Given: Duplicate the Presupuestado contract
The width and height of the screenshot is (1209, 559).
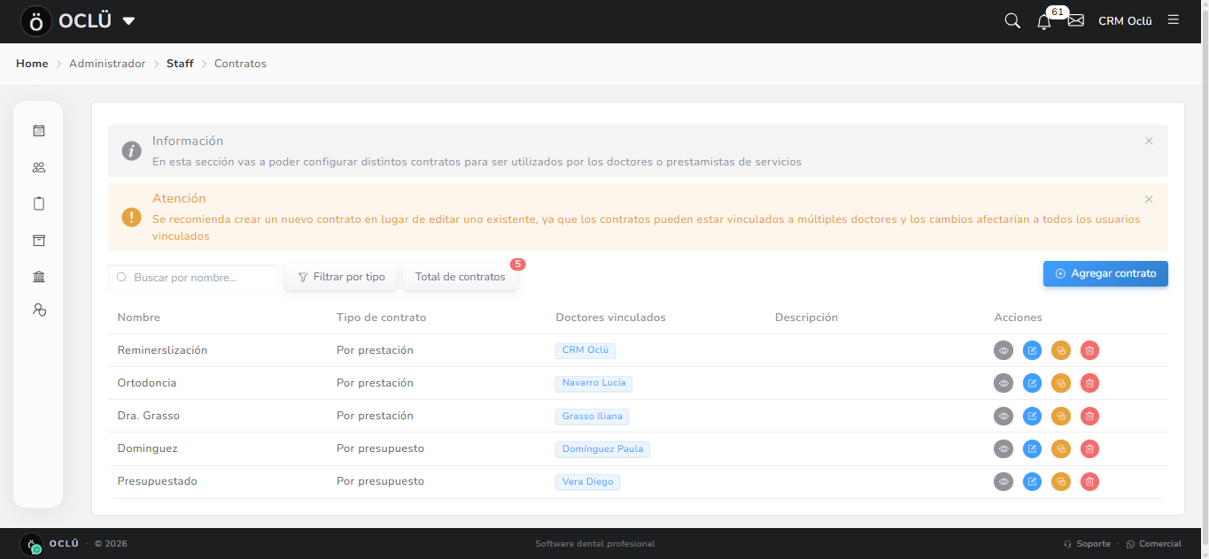Looking at the screenshot, I should click(x=1061, y=481).
